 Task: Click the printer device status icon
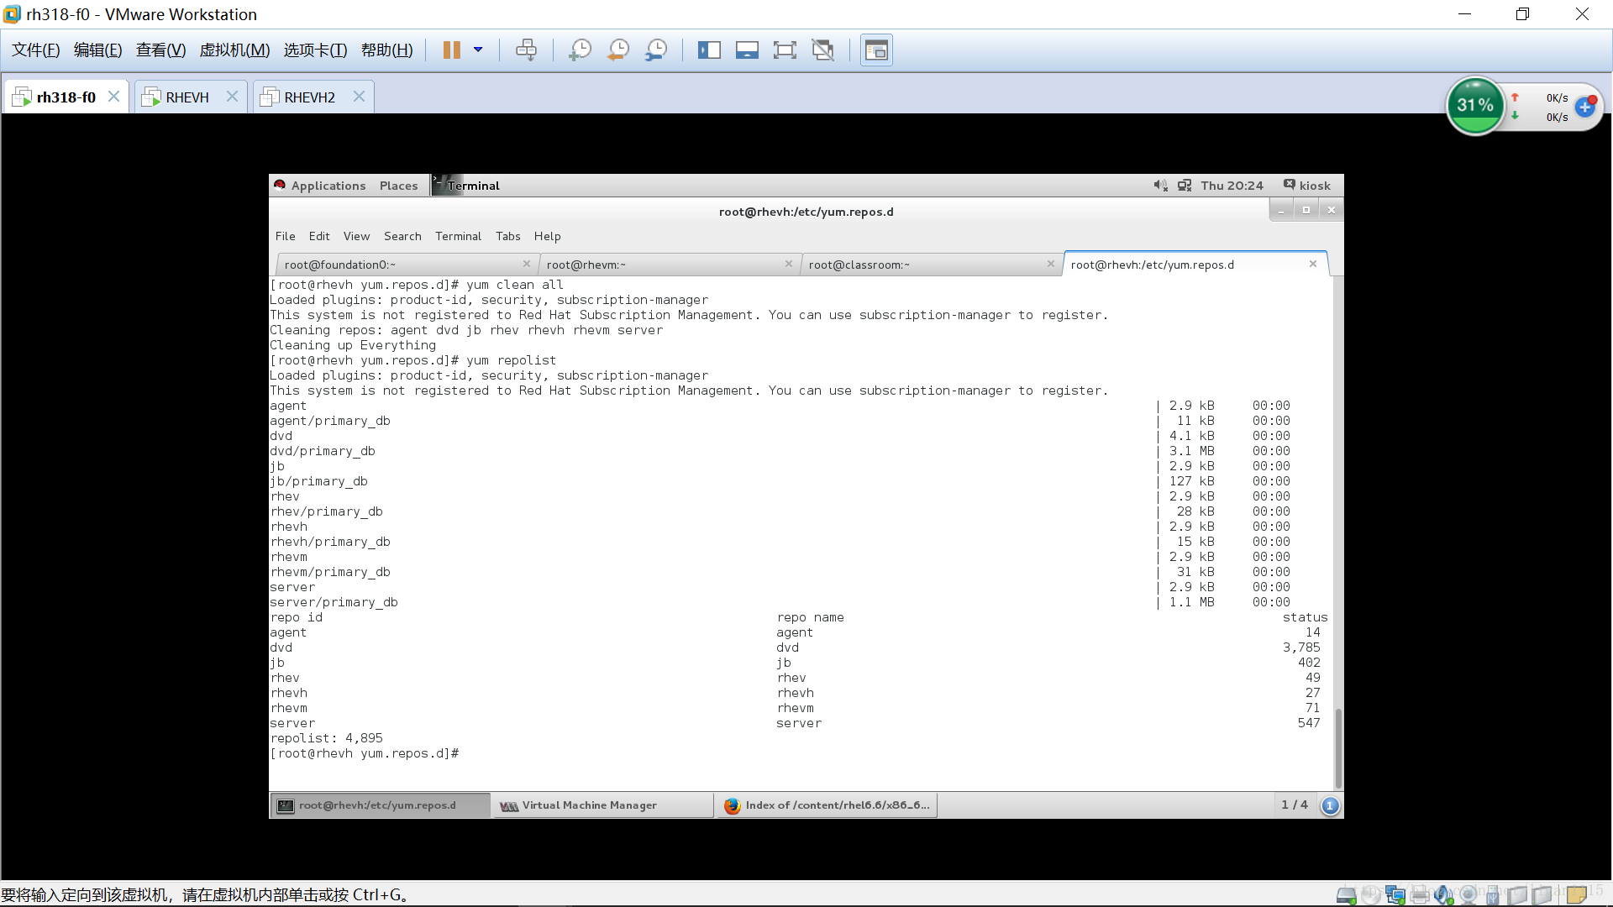point(1420,895)
